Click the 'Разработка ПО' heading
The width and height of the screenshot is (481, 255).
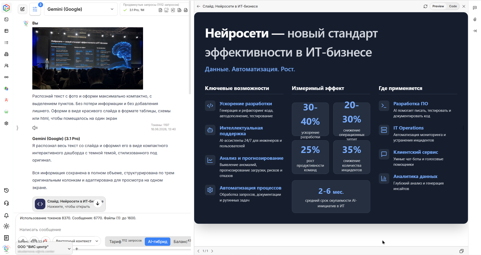[411, 103]
